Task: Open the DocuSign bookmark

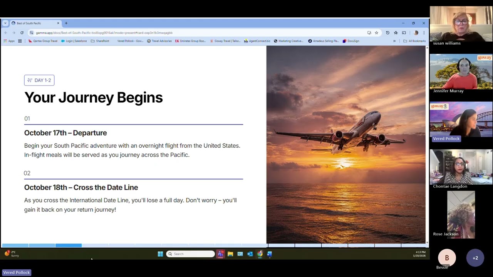Action: click(x=351, y=41)
